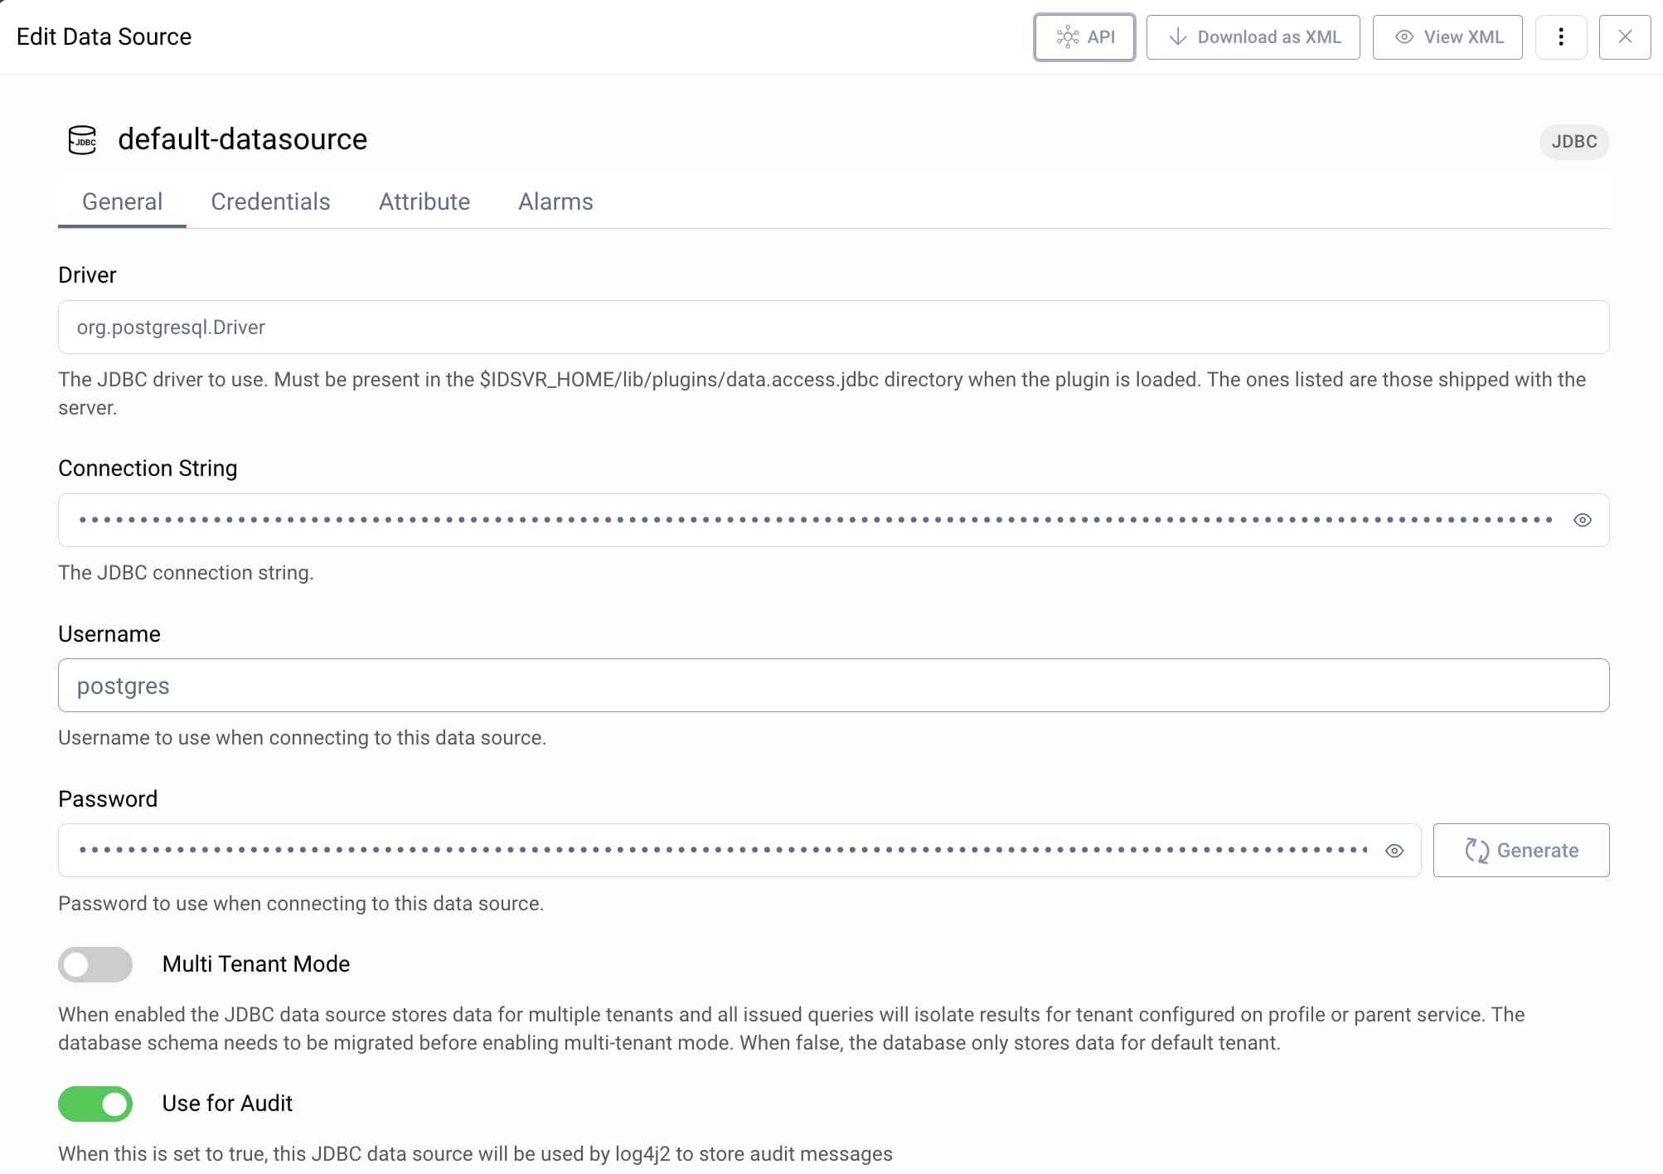Focus the Password input field
1663x1174 pixels.
(x=721, y=851)
